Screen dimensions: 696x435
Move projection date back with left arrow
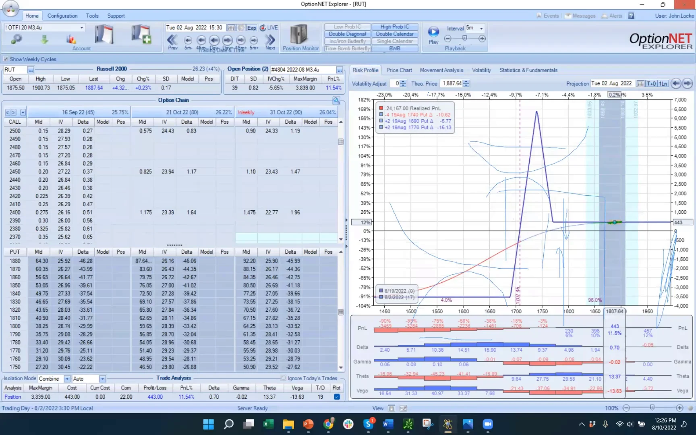pyautogui.click(x=676, y=83)
